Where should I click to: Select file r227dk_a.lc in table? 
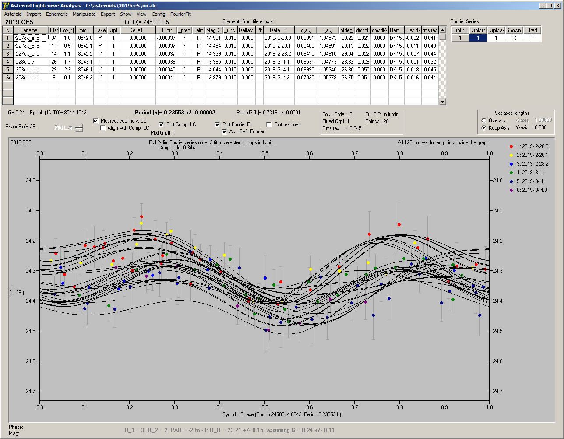[31, 38]
